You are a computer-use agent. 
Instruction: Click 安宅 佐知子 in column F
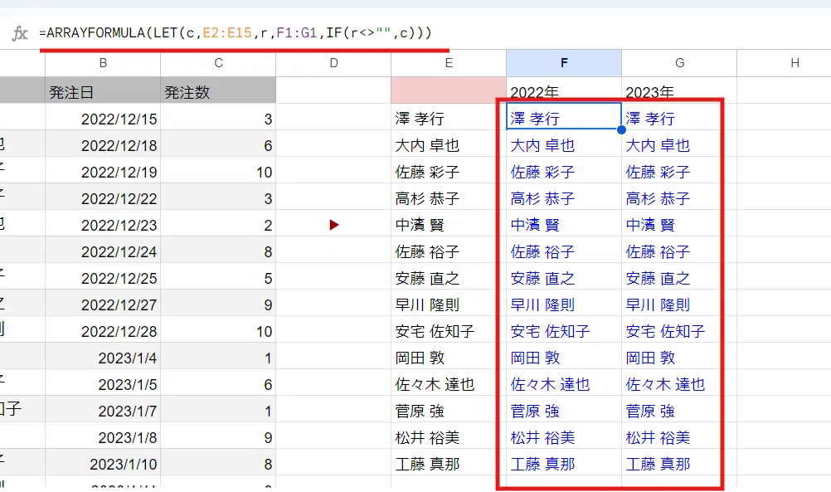click(564, 329)
